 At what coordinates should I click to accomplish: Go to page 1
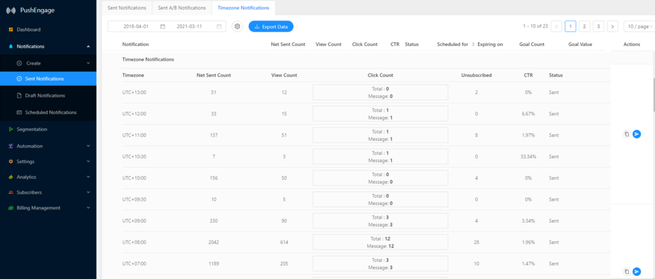570,26
